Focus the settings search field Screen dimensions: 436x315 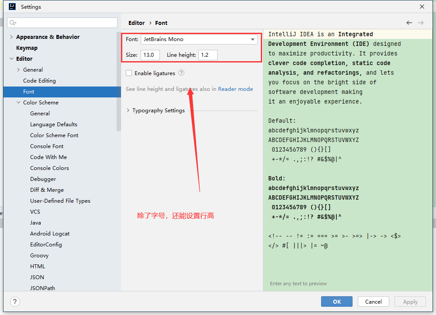coord(62,23)
